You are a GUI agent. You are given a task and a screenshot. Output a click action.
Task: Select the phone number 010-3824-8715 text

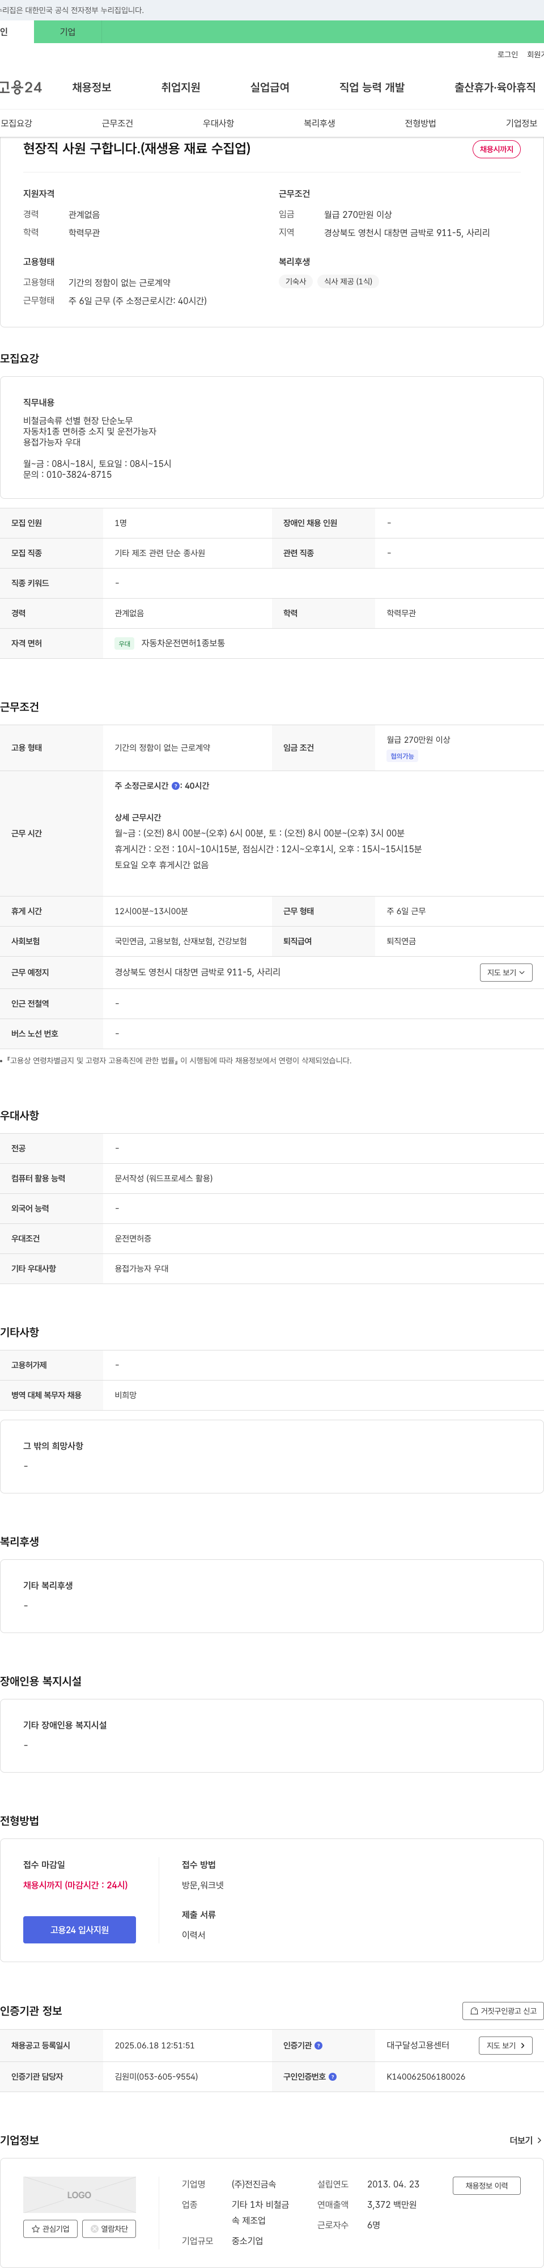point(79,474)
